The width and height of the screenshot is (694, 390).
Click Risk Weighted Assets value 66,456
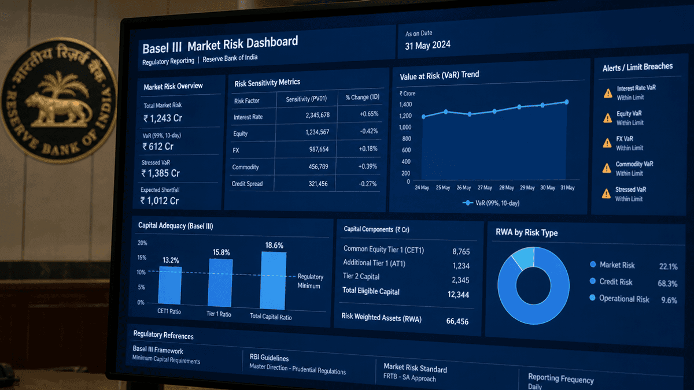coord(457,321)
